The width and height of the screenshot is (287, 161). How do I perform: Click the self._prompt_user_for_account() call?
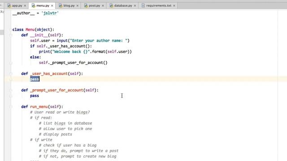click(73, 63)
